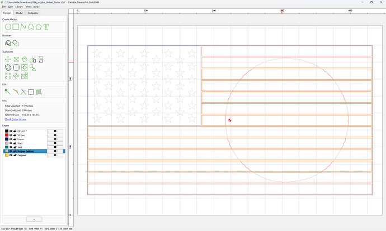
Task: Select the Rectangle vector tool
Action: tap(16, 27)
